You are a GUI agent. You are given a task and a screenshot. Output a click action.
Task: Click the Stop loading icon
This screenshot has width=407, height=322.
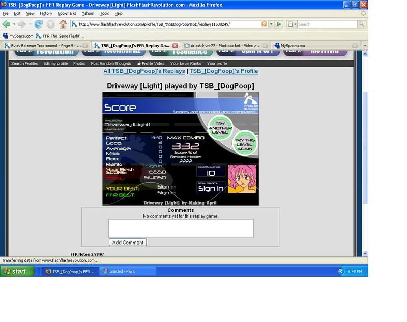pos(50,24)
